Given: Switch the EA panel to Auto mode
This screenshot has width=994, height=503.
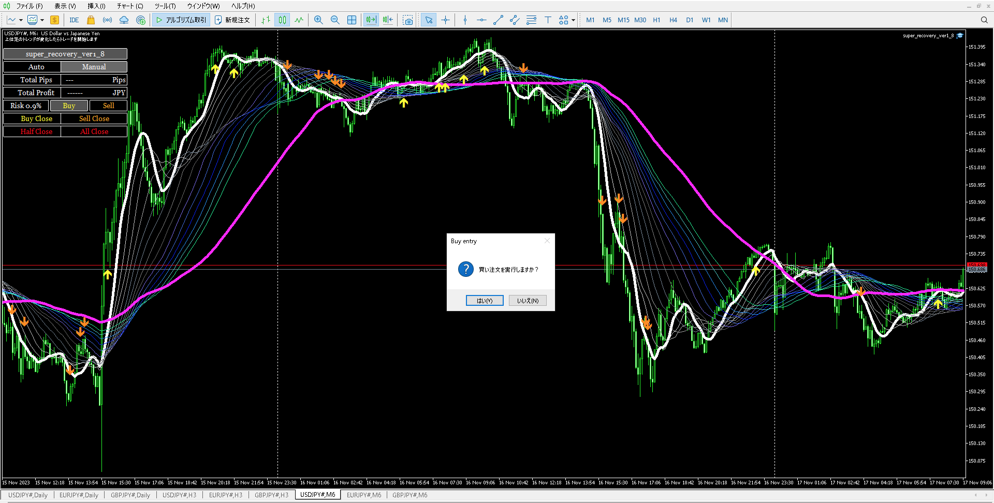Looking at the screenshot, I should coord(32,67).
